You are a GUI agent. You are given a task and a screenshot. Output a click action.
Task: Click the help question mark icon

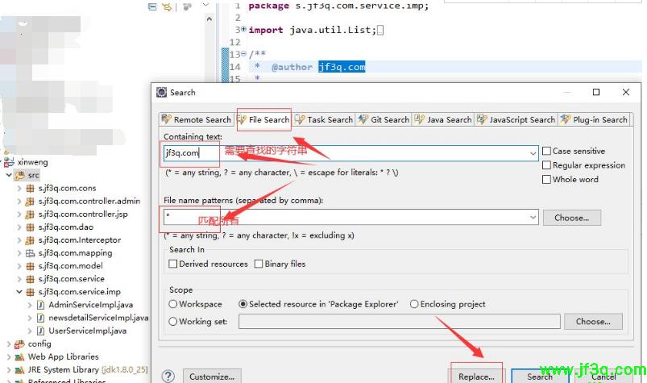(x=168, y=377)
